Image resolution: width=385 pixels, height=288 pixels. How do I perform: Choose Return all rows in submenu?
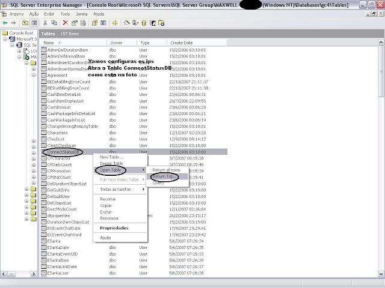click(167, 170)
